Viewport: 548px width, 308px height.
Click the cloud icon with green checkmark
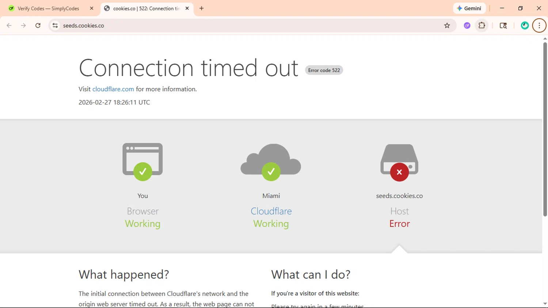271,162
